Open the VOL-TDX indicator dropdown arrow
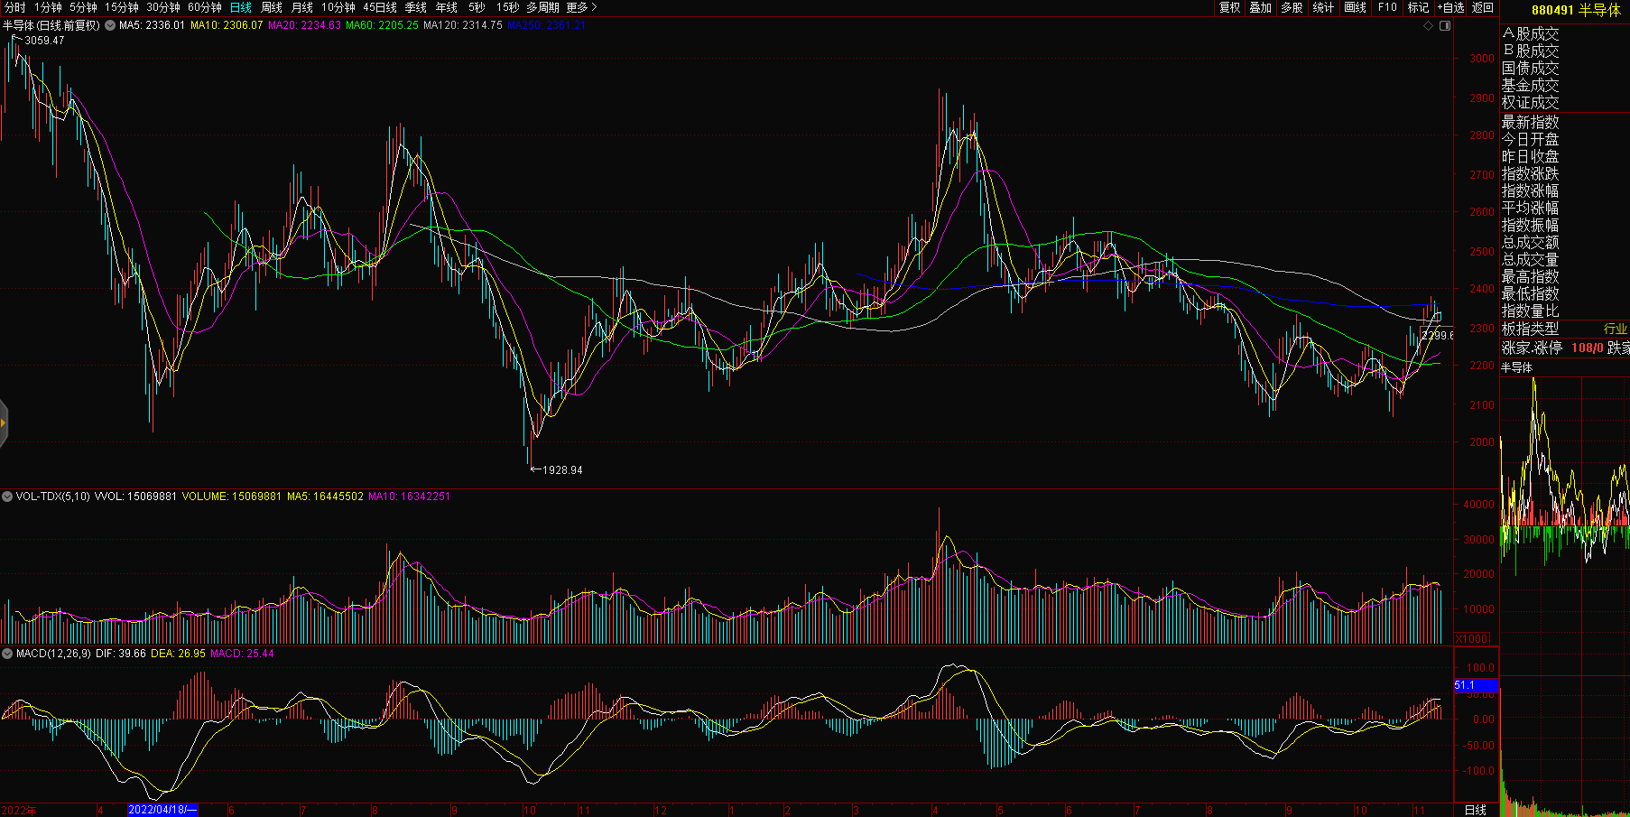The width and height of the screenshot is (1630, 817). tap(7, 497)
